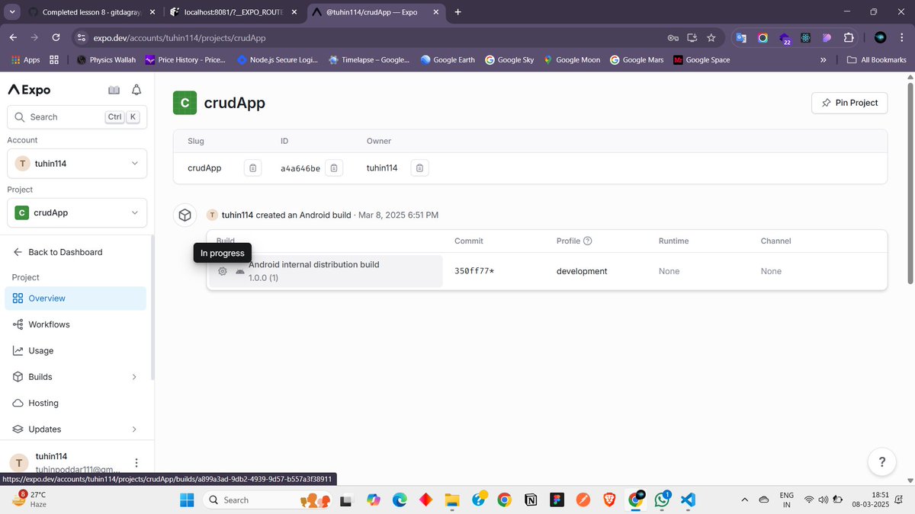The height and width of the screenshot is (514, 915).
Task: Open the weather widget 27°C Haze
Action: [30, 500]
